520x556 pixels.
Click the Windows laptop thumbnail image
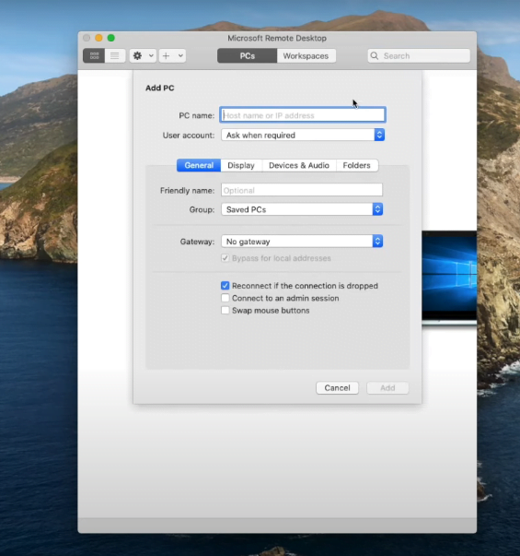coord(449,278)
